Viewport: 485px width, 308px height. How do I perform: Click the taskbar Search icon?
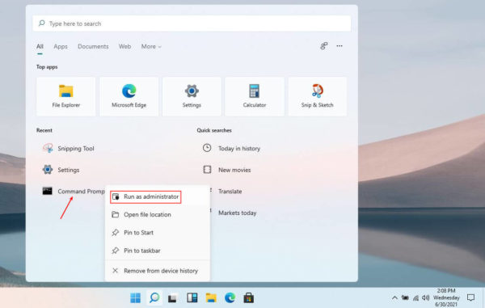(154, 297)
